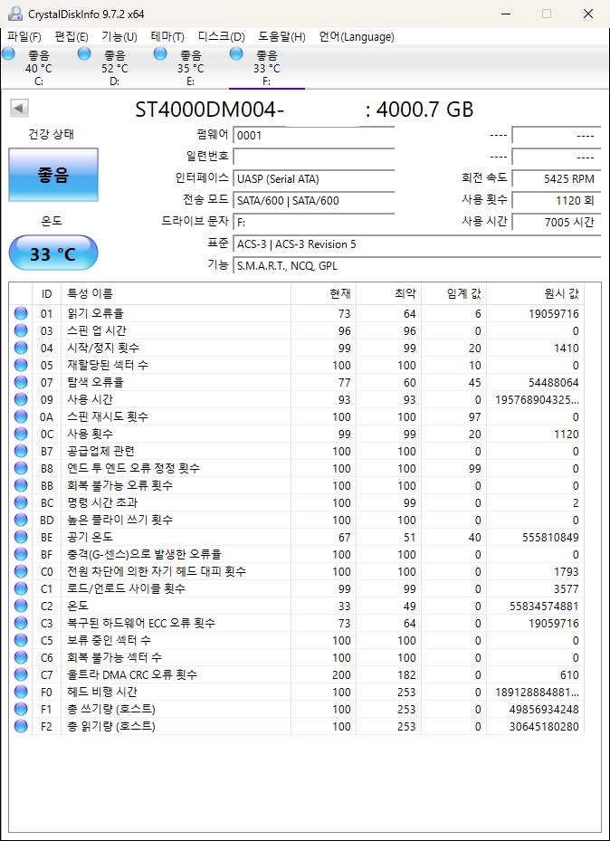Image resolution: width=610 pixels, height=841 pixels.
Task: Click the status icon for 헤드 비행 시간 row
Action: 21,692
